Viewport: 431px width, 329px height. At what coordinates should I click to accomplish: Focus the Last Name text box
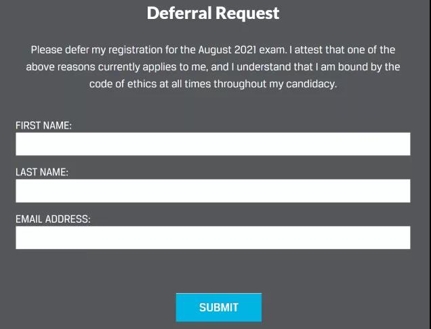tap(213, 191)
